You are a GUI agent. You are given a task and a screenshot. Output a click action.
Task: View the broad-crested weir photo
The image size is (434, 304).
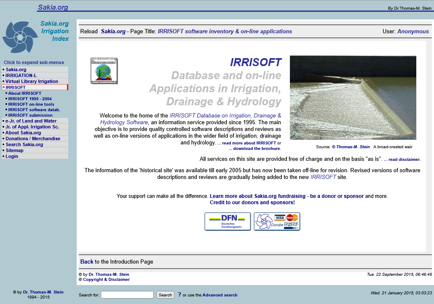click(353, 98)
